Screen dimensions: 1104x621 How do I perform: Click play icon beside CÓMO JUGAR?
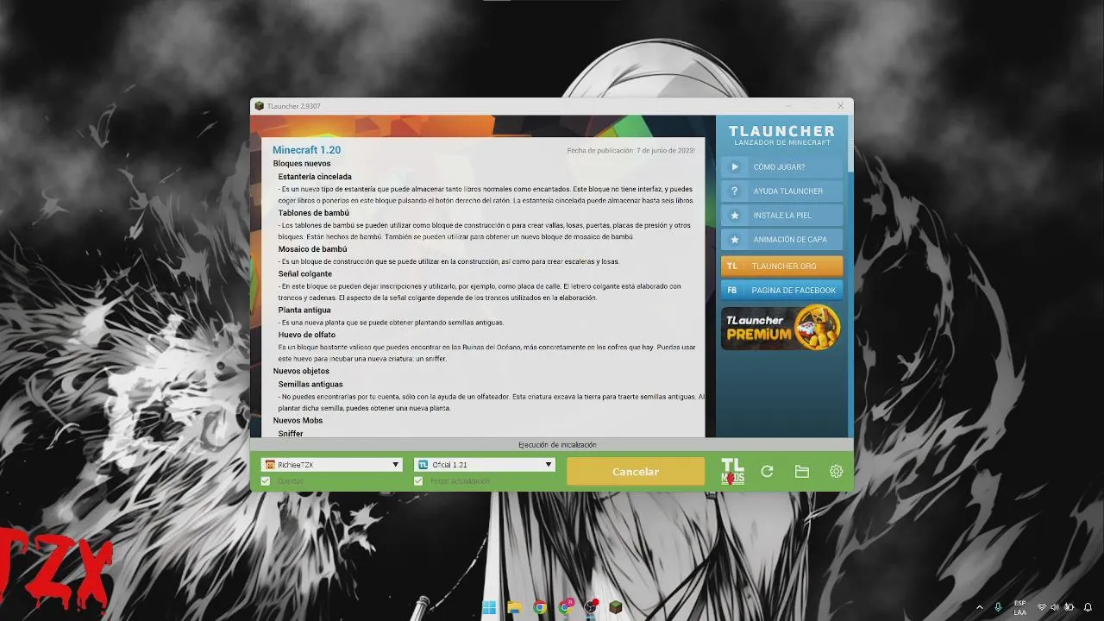click(x=735, y=167)
